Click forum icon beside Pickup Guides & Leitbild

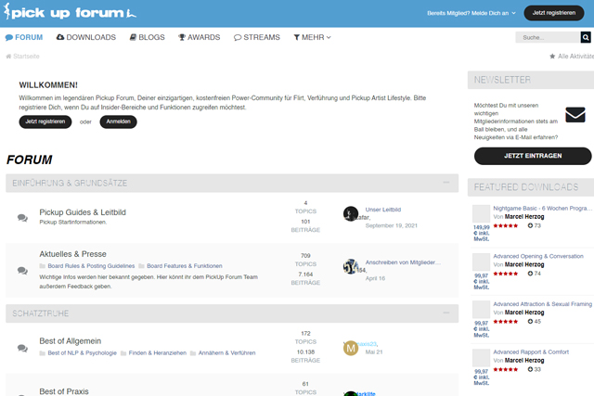pyautogui.click(x=22, y=218)
